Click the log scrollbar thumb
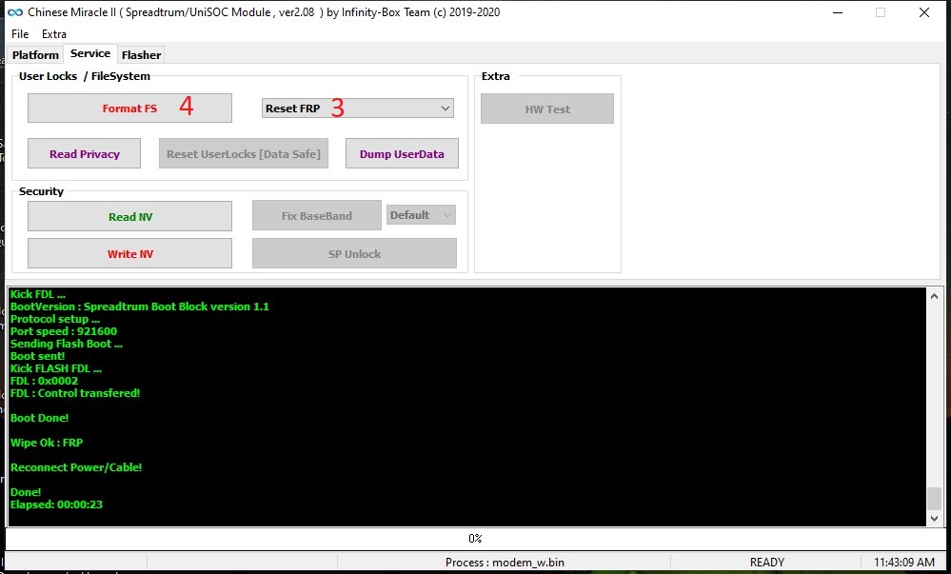The width and height of the screenshot is (951, 574). (x=935, y=498)
